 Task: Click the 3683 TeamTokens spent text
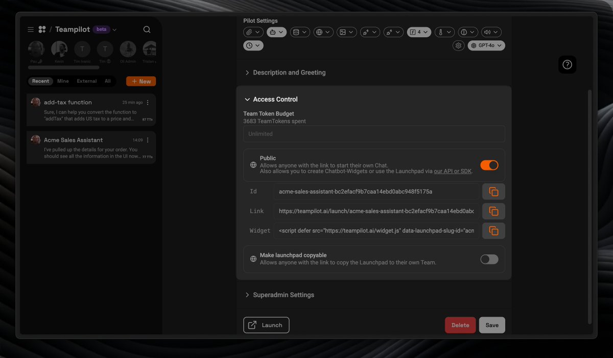coord(274,122)
